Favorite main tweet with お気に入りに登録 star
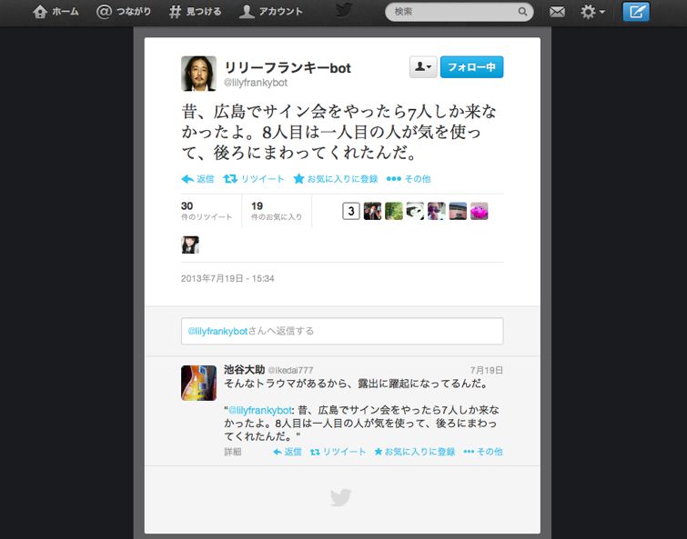 coord(334,179)
